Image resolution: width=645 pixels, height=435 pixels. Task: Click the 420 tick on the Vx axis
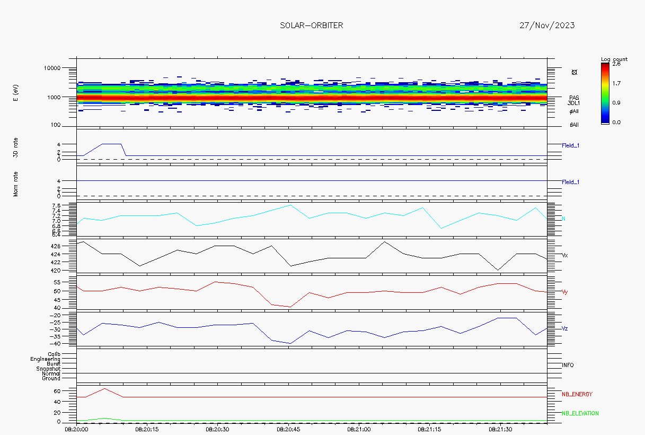coord(56,270)
